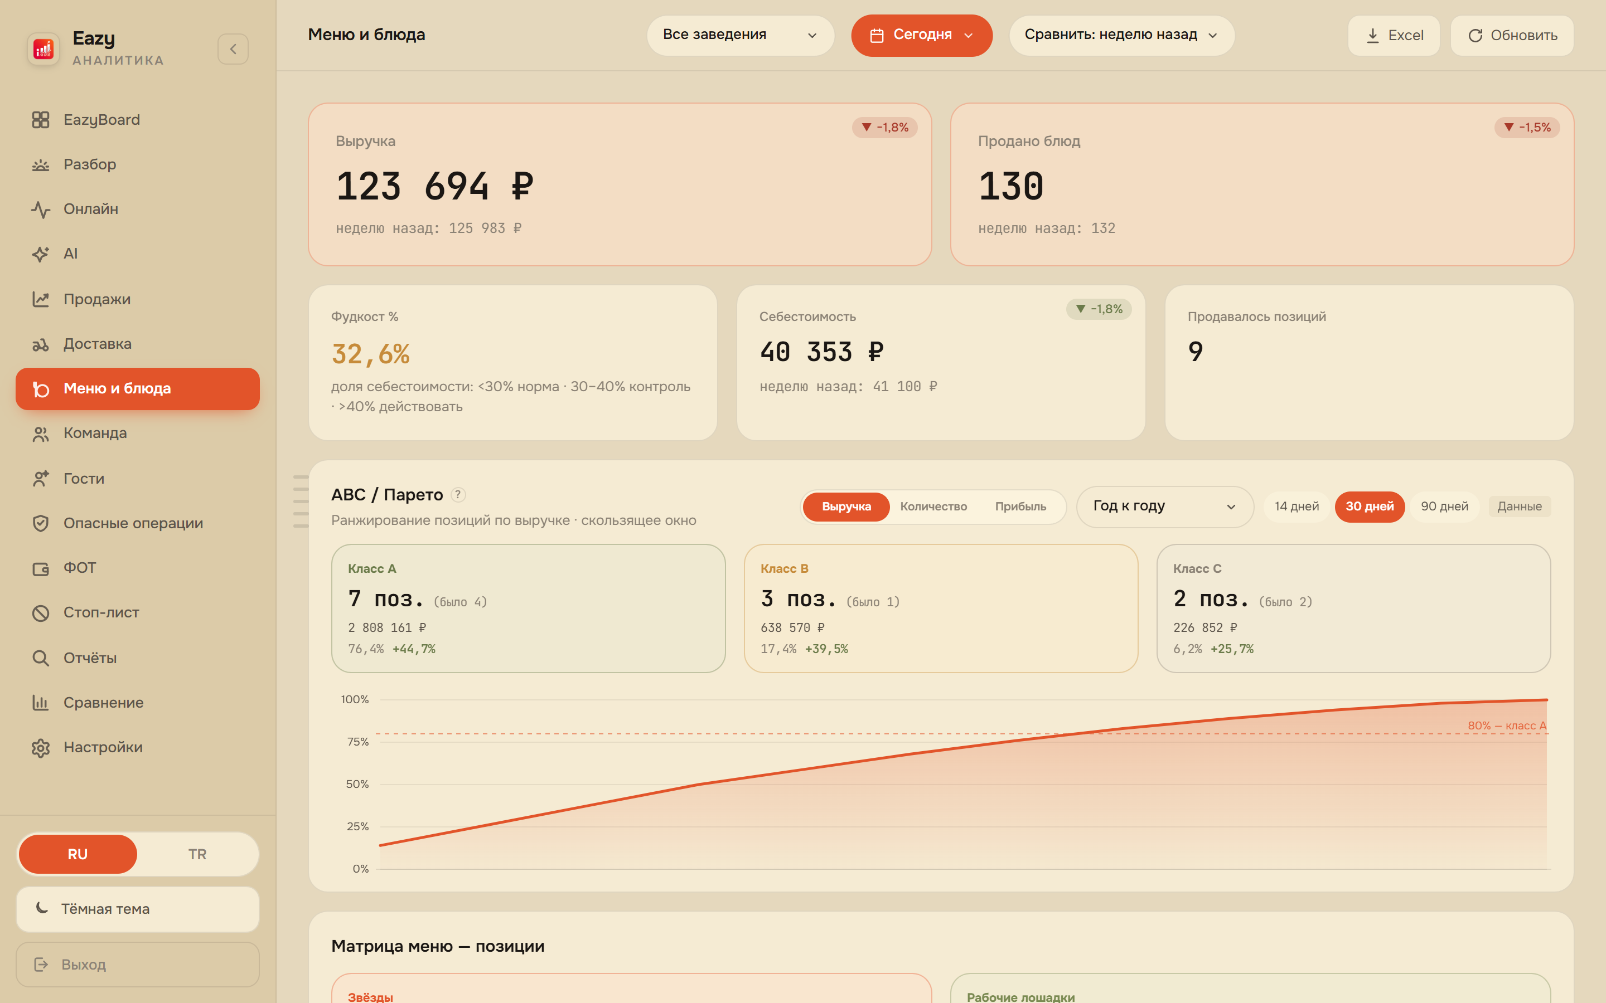
Task: Click the Опасные операции shield icon
Action: point(41,523)
